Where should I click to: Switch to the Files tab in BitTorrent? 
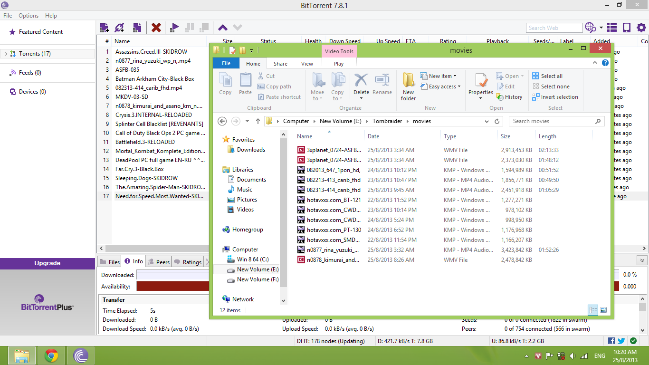(x=109, y=262)
